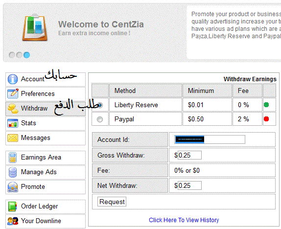This screenshot has width=281, height=229.
Task: Click the database Manage Ads icon
Action: (13, 172)
